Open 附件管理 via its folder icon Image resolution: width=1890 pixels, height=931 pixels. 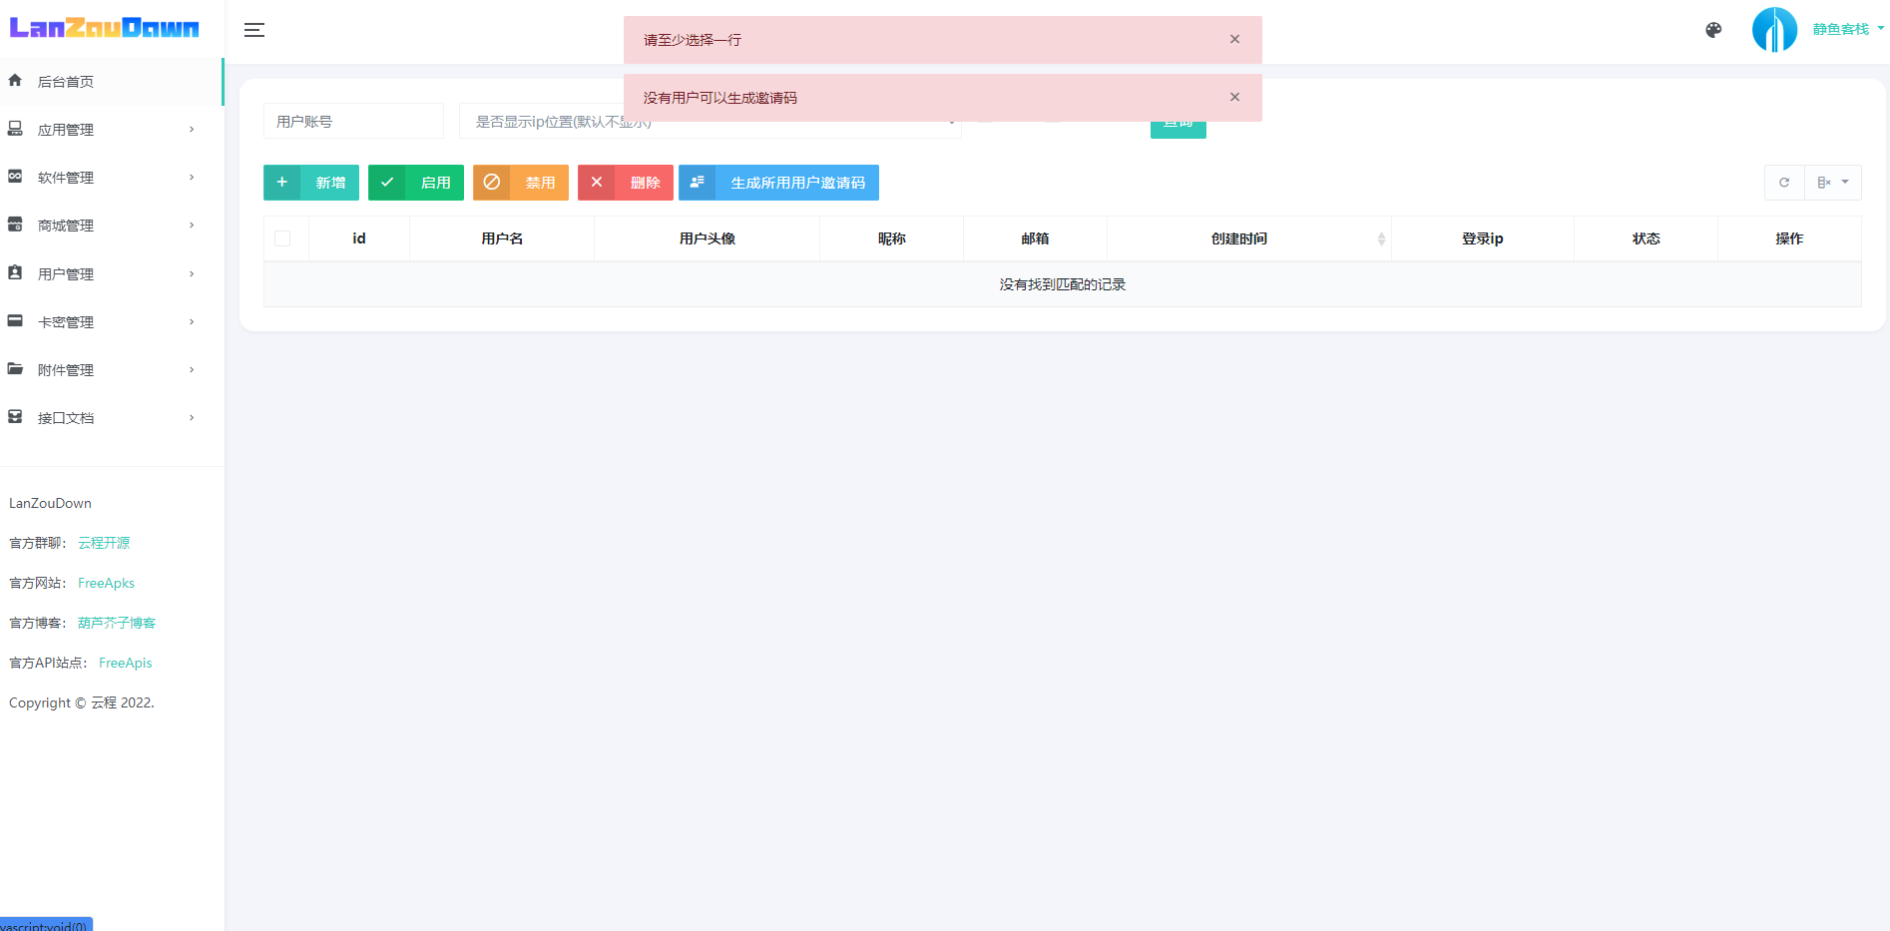pos(15,369)
